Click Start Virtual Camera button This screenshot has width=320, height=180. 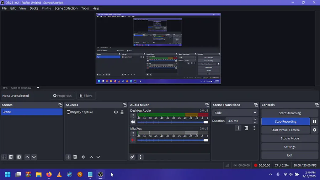[286, 130]
